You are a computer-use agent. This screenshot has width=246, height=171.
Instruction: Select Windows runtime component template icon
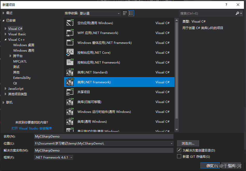pyautogui.click(x=70, y=112)
